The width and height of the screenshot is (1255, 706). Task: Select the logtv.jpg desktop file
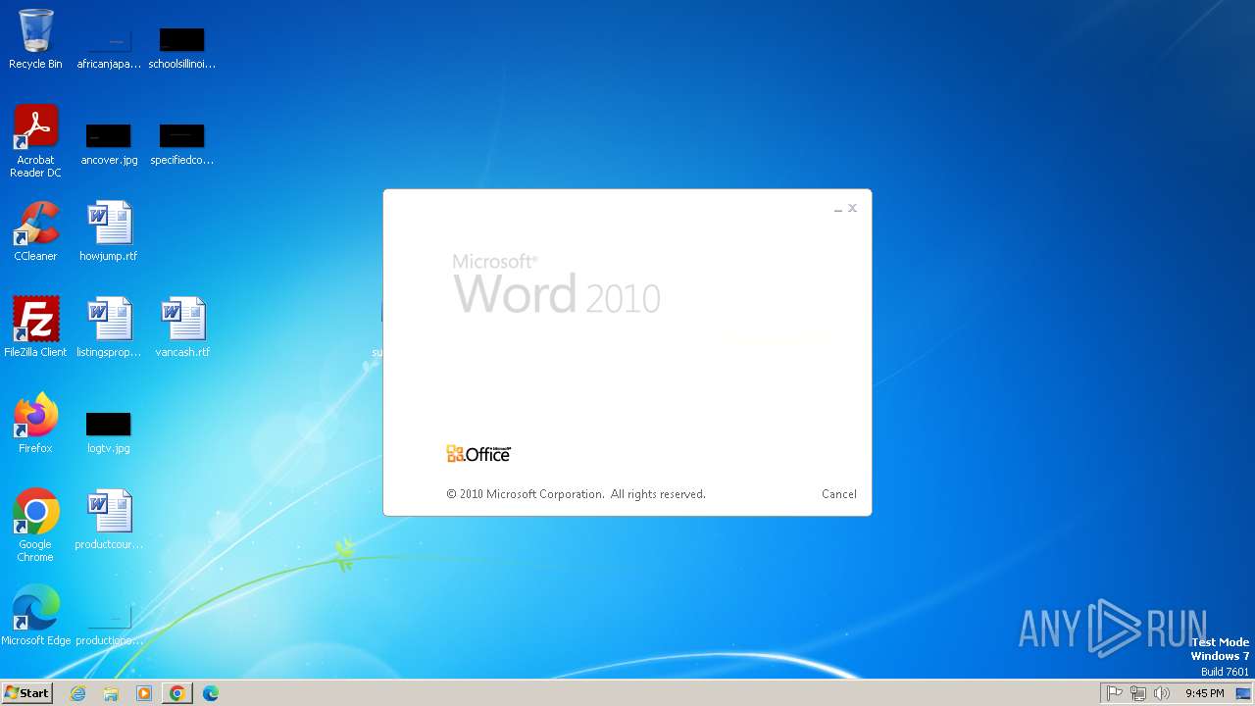point(109,432)
